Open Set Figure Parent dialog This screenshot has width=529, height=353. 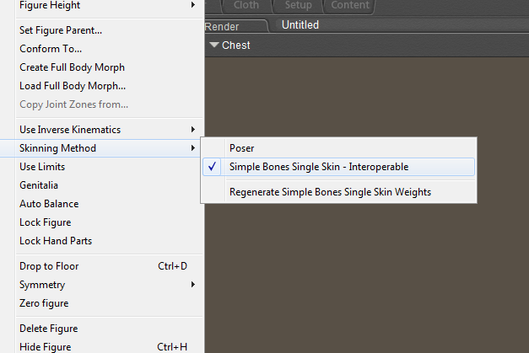pyautogui.click(x=61, y=30)
